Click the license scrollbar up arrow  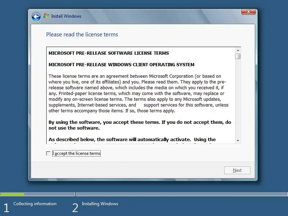(238, 50)
